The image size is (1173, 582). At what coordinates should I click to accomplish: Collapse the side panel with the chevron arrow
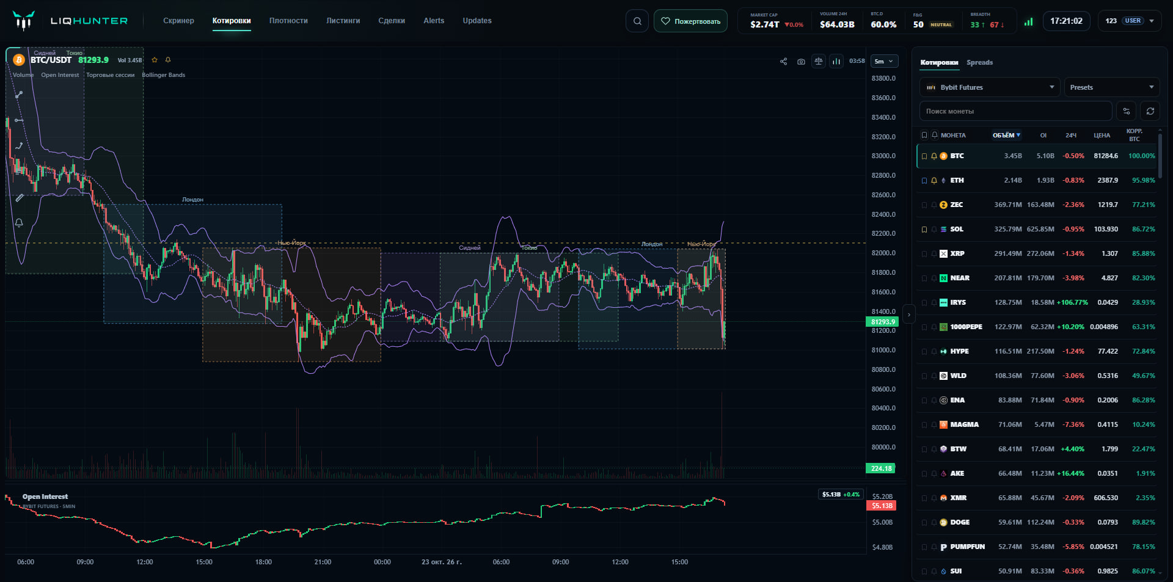coord(909,315)
